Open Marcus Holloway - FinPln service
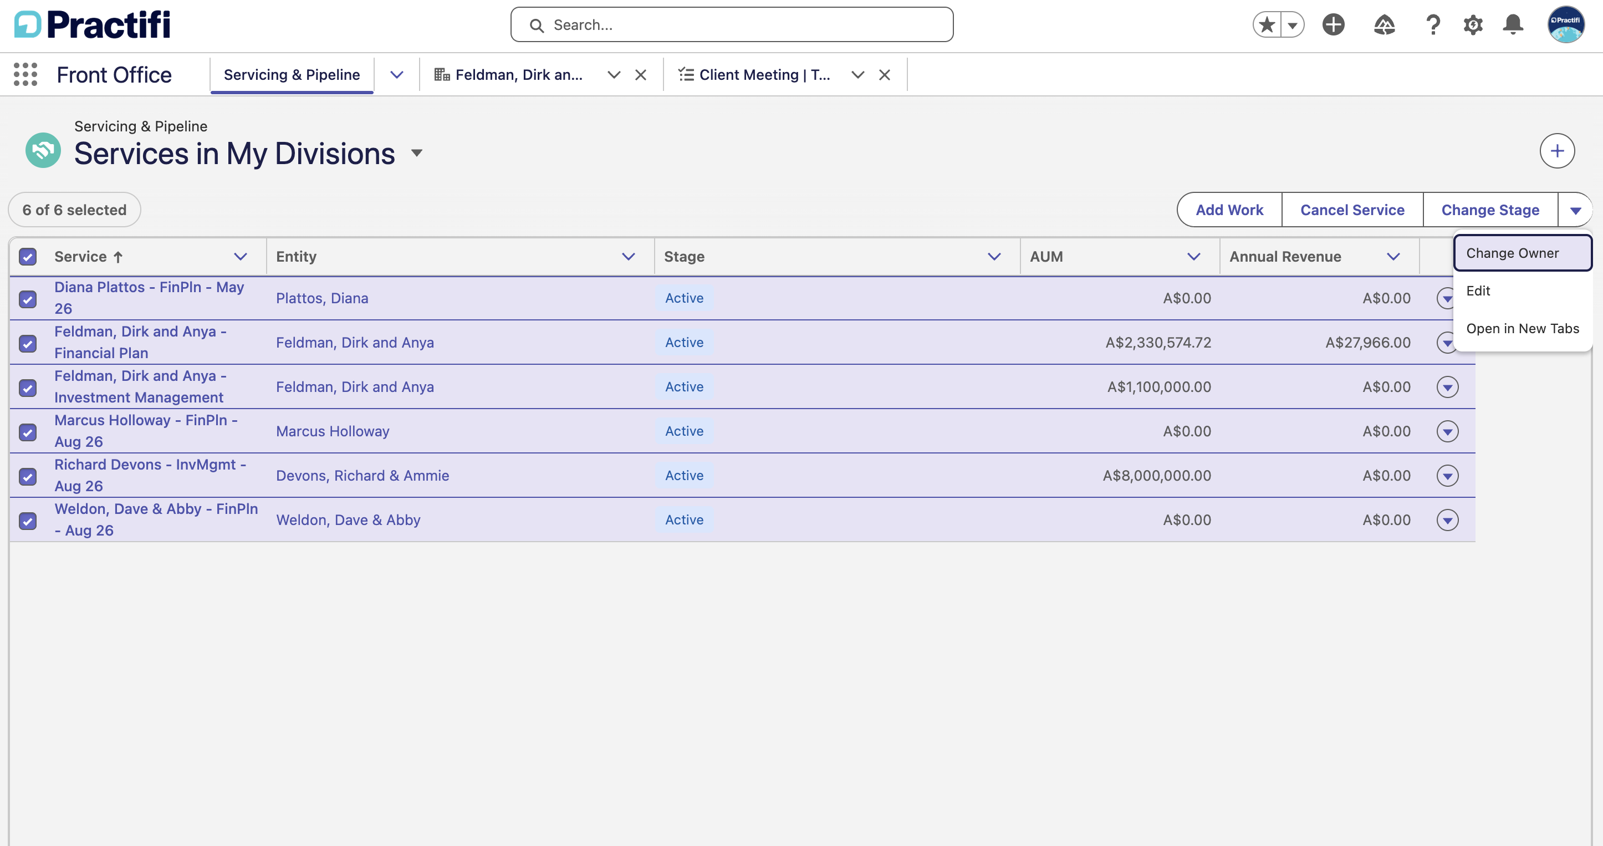 146,431
